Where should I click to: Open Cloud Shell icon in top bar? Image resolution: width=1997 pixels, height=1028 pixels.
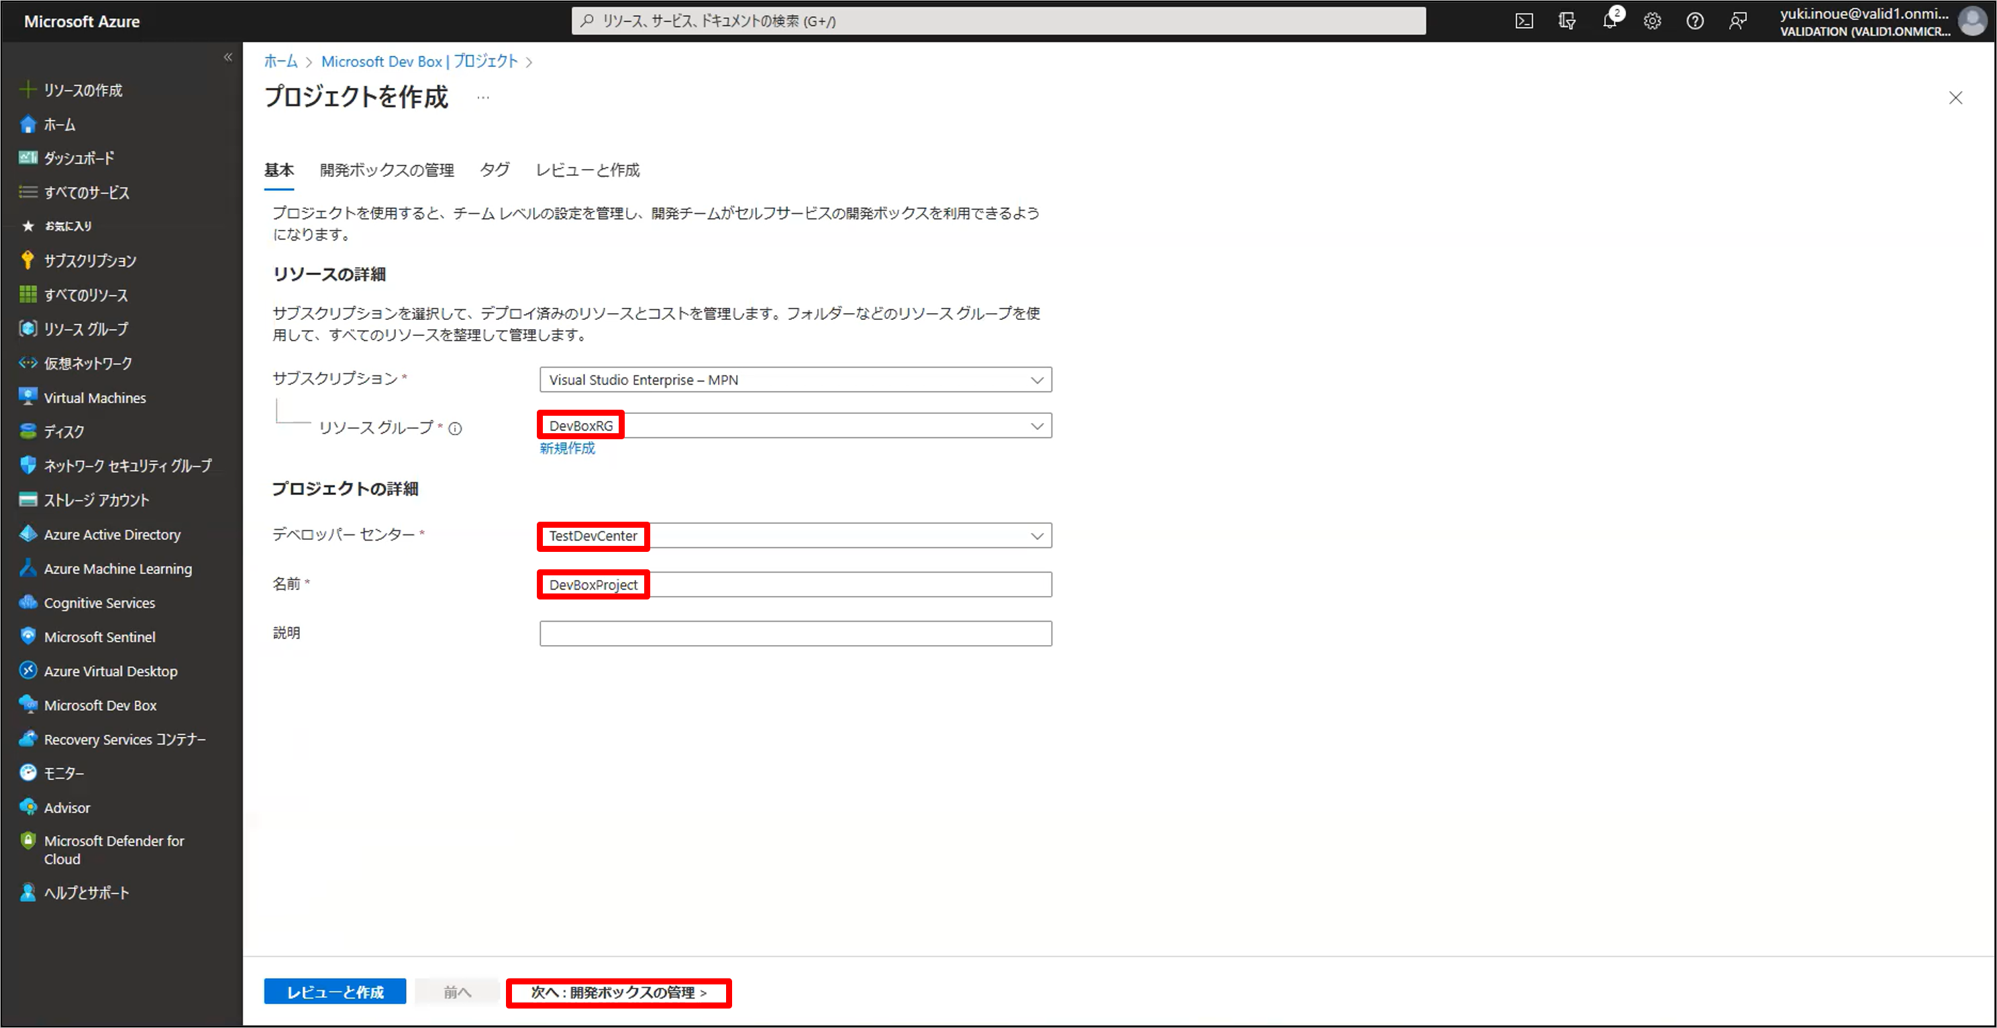point(1523,21)
